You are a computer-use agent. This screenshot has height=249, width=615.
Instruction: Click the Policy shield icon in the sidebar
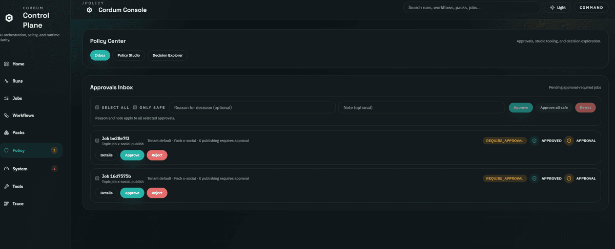pyautogui.click(x=6, y=150)
